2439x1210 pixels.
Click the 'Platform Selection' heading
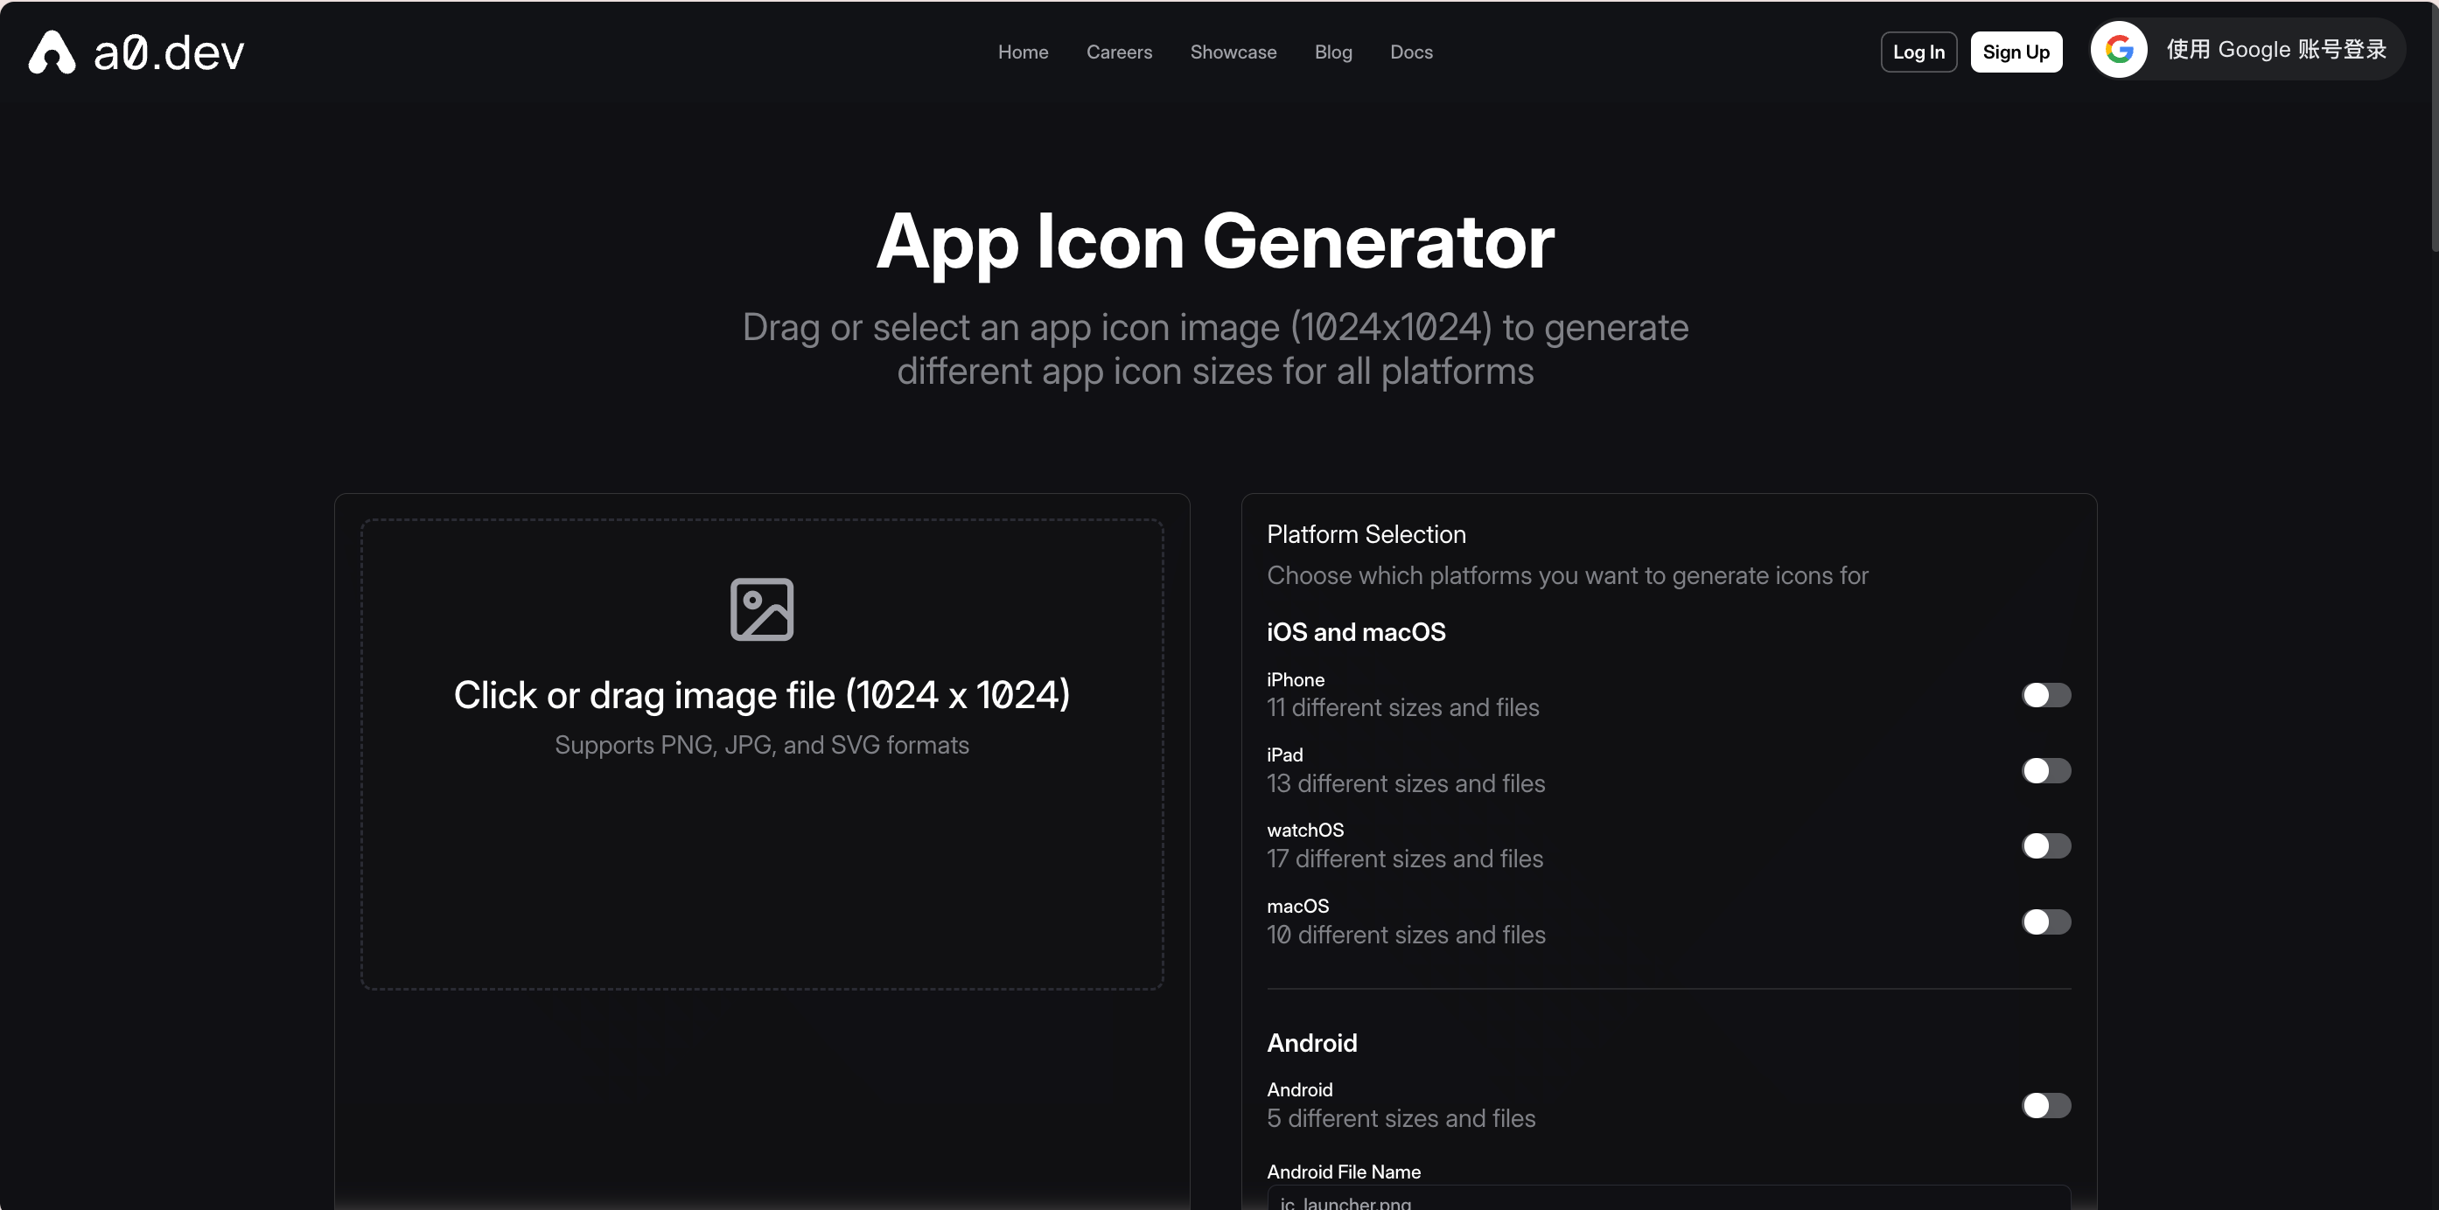click(1366, 534)
